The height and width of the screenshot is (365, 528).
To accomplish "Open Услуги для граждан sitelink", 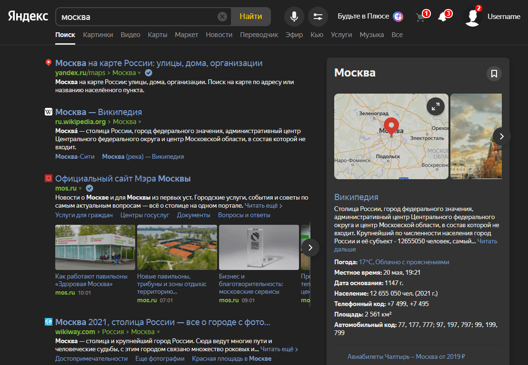I will pos(84,215).
